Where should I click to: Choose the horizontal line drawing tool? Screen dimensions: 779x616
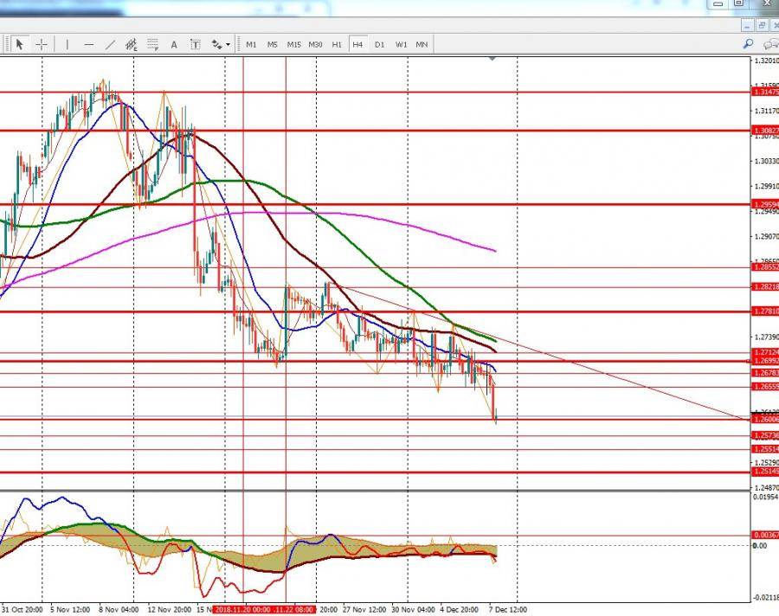[88, 44]
